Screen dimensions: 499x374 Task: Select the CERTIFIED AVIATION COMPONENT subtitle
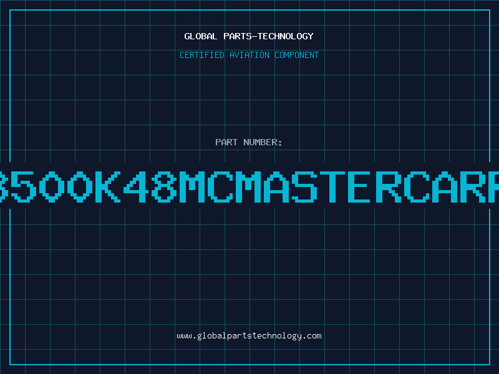point(249,55)
